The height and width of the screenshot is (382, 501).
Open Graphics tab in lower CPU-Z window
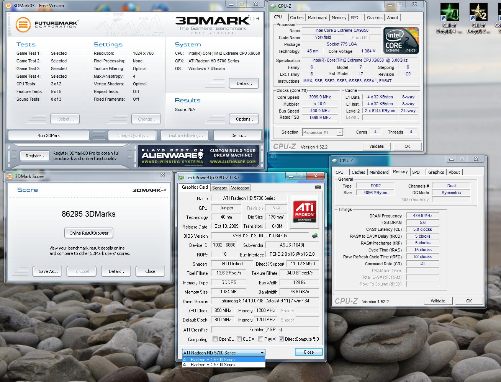(436, 172)
